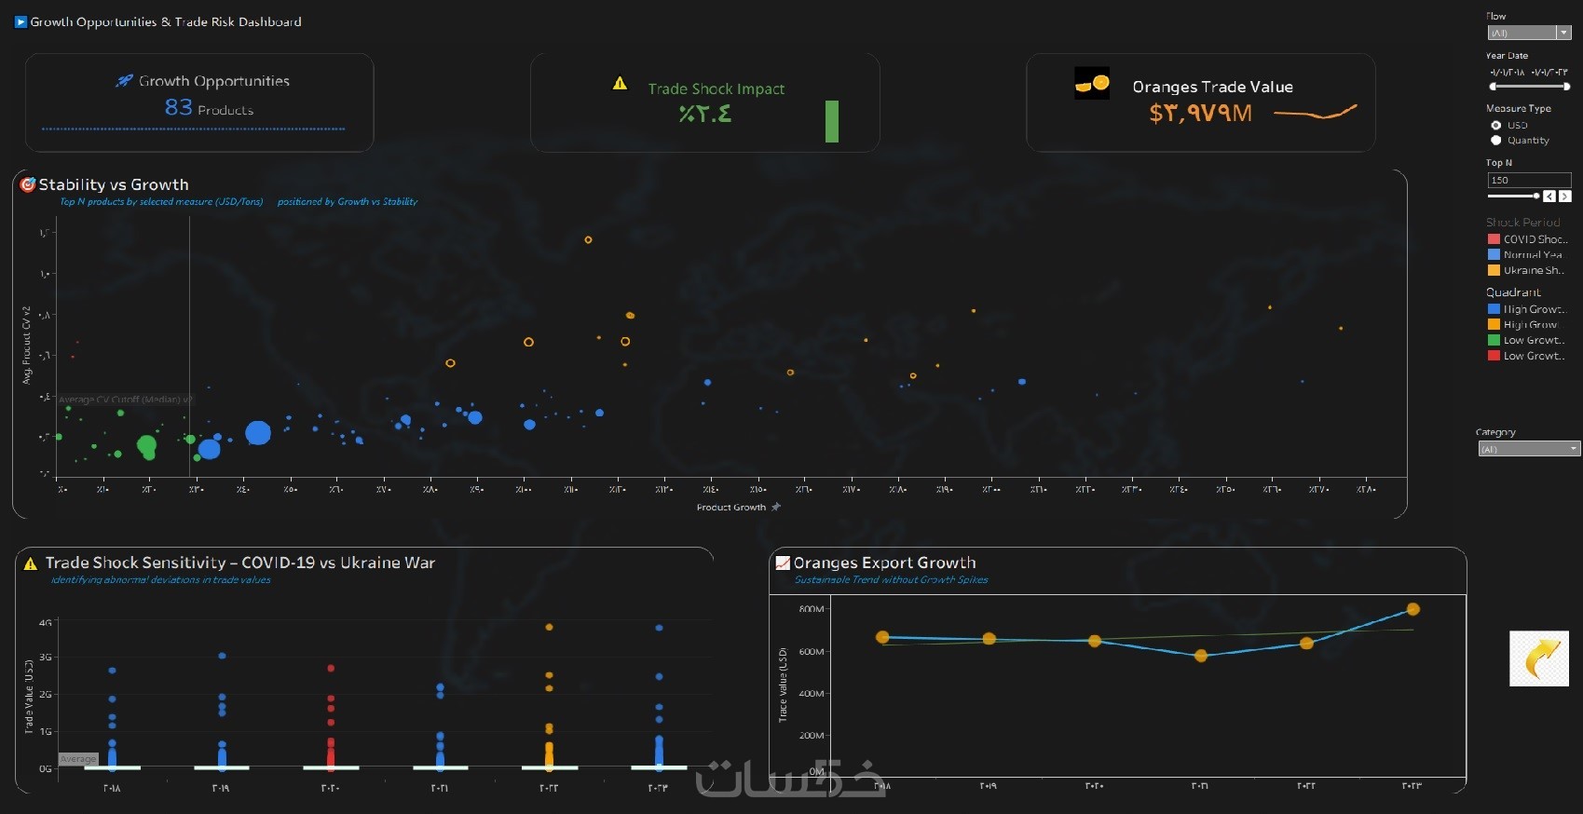Increase Top N with the right arrow stepper
The width and height of the screenshot is (1583, 814).
(1565, 196)
